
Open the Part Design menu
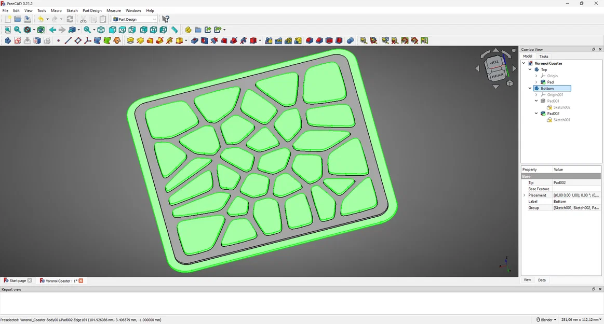pyautogui.click(x=92, y=10)
